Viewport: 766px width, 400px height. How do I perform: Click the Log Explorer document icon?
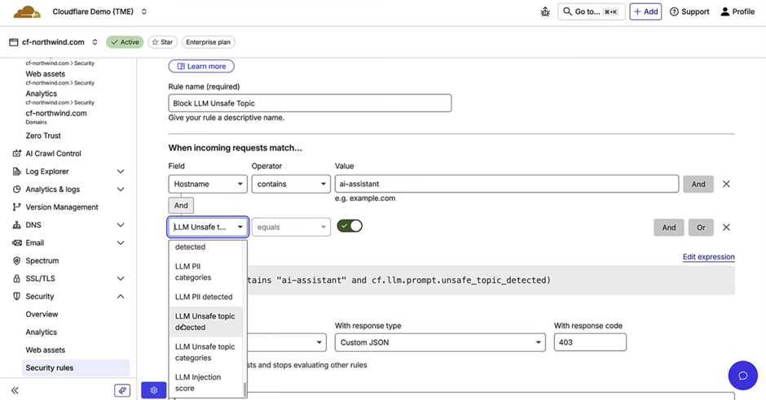(x=16, y=172)
